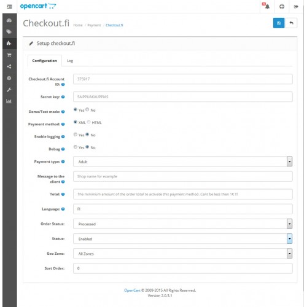
Task: Click the blue Save button
Action: click(x=279, y=23)
